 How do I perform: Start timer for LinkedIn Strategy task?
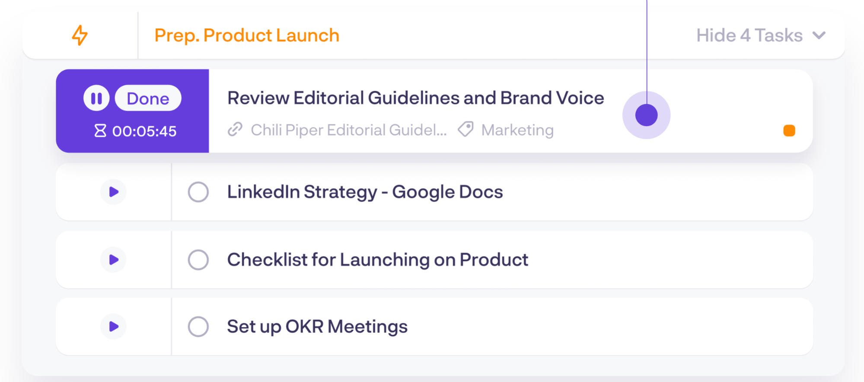coord(113,192)
